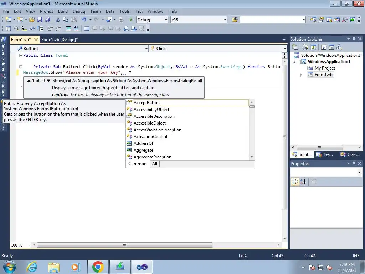Viewport: 365px width, 274px height.
Task: Toggle Categorized view in Properties panel
Action: (x=295, y=182)
